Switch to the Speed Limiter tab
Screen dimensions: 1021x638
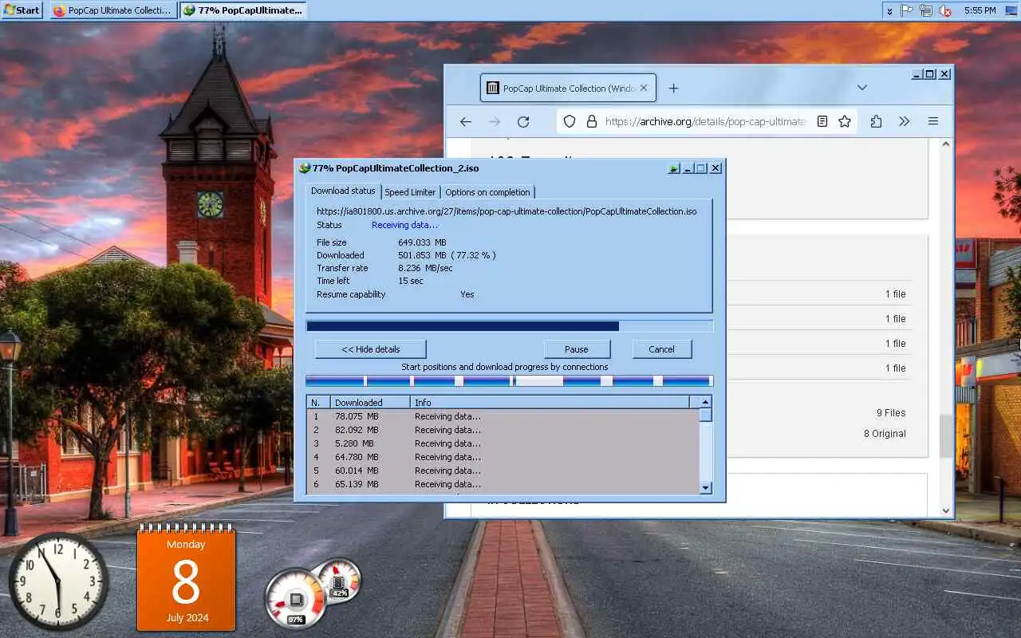410,192
